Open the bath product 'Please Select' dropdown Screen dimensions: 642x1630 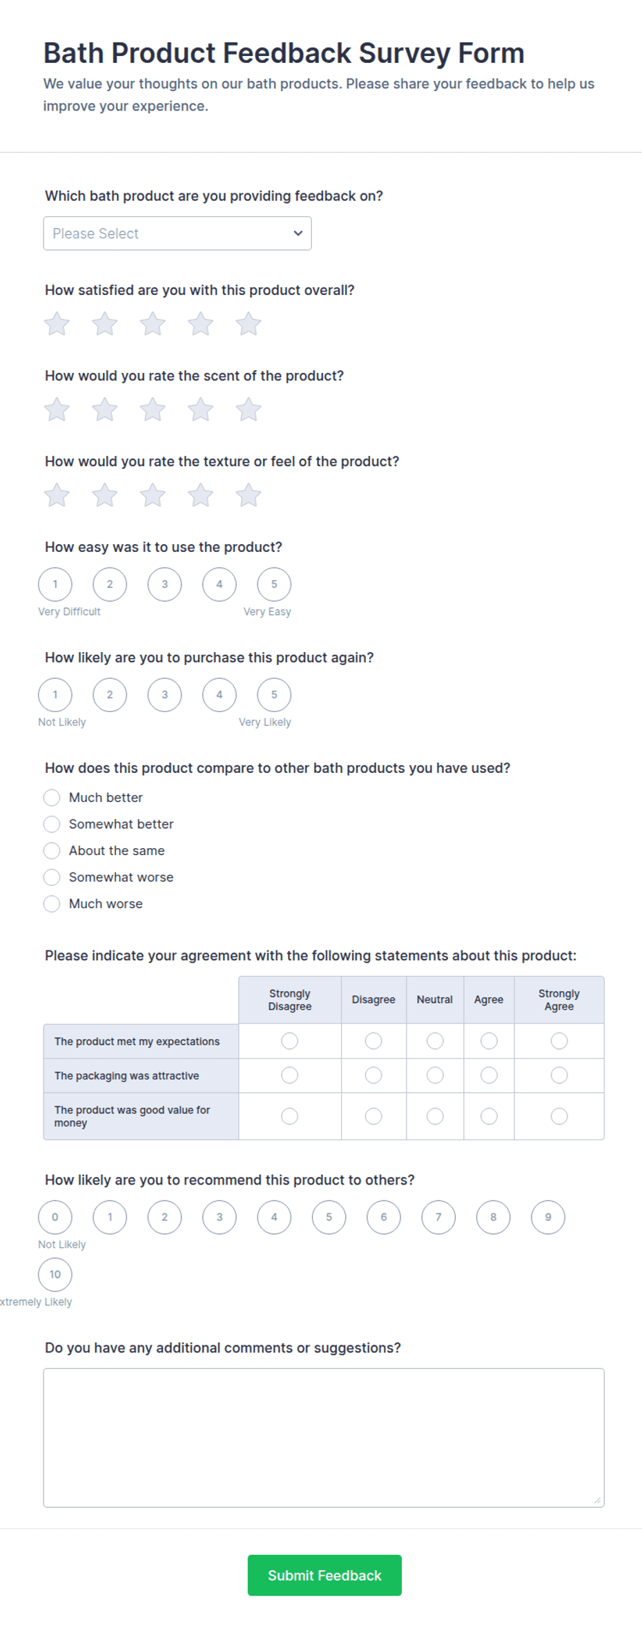coord(177,233)
